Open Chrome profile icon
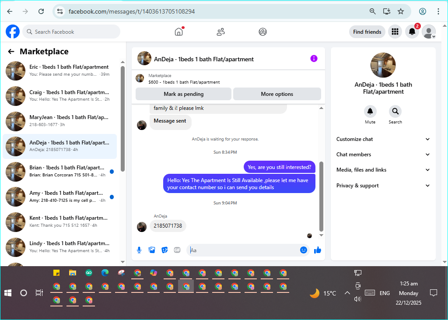This screenshot has height=320, width=448. 423,11
